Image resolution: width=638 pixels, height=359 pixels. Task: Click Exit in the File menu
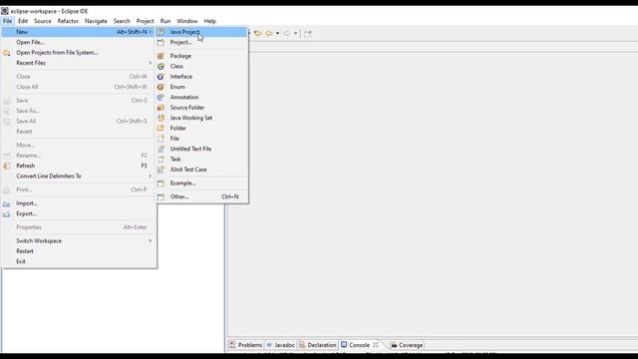79,261
